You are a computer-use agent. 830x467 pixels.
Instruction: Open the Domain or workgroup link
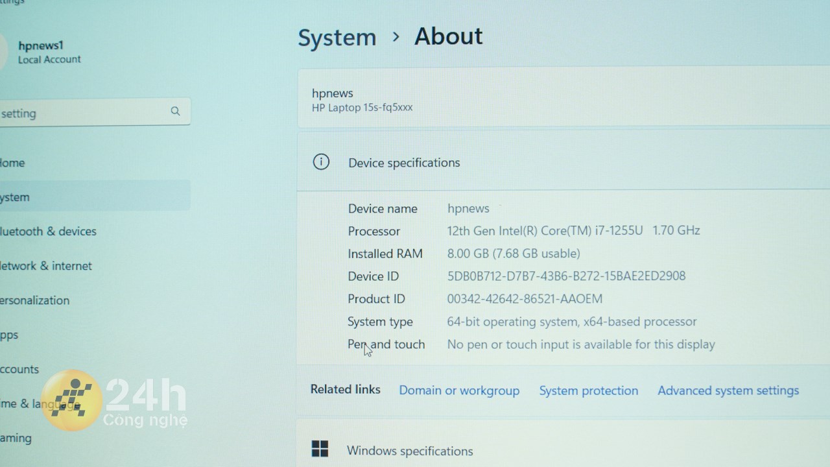459,390
